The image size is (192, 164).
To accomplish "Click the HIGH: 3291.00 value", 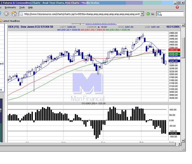I will pos(126,27).
